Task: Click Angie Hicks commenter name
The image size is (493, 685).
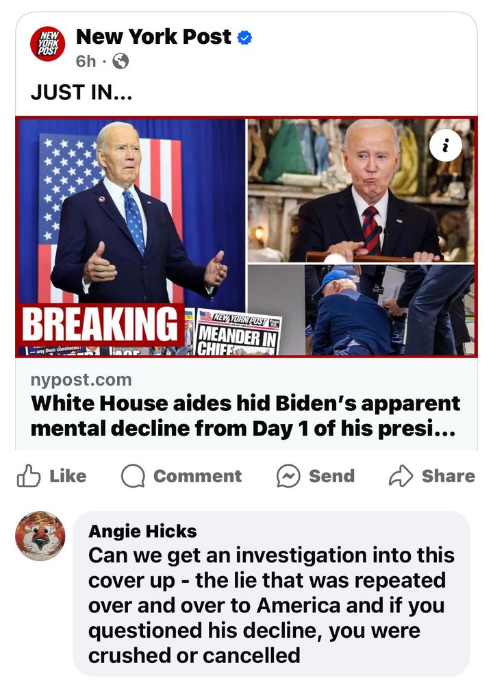Action: tap(142, 532)
